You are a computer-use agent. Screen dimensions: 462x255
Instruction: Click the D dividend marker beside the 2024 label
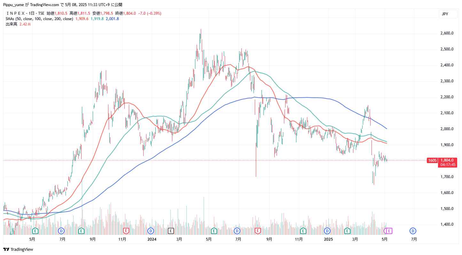151,230
